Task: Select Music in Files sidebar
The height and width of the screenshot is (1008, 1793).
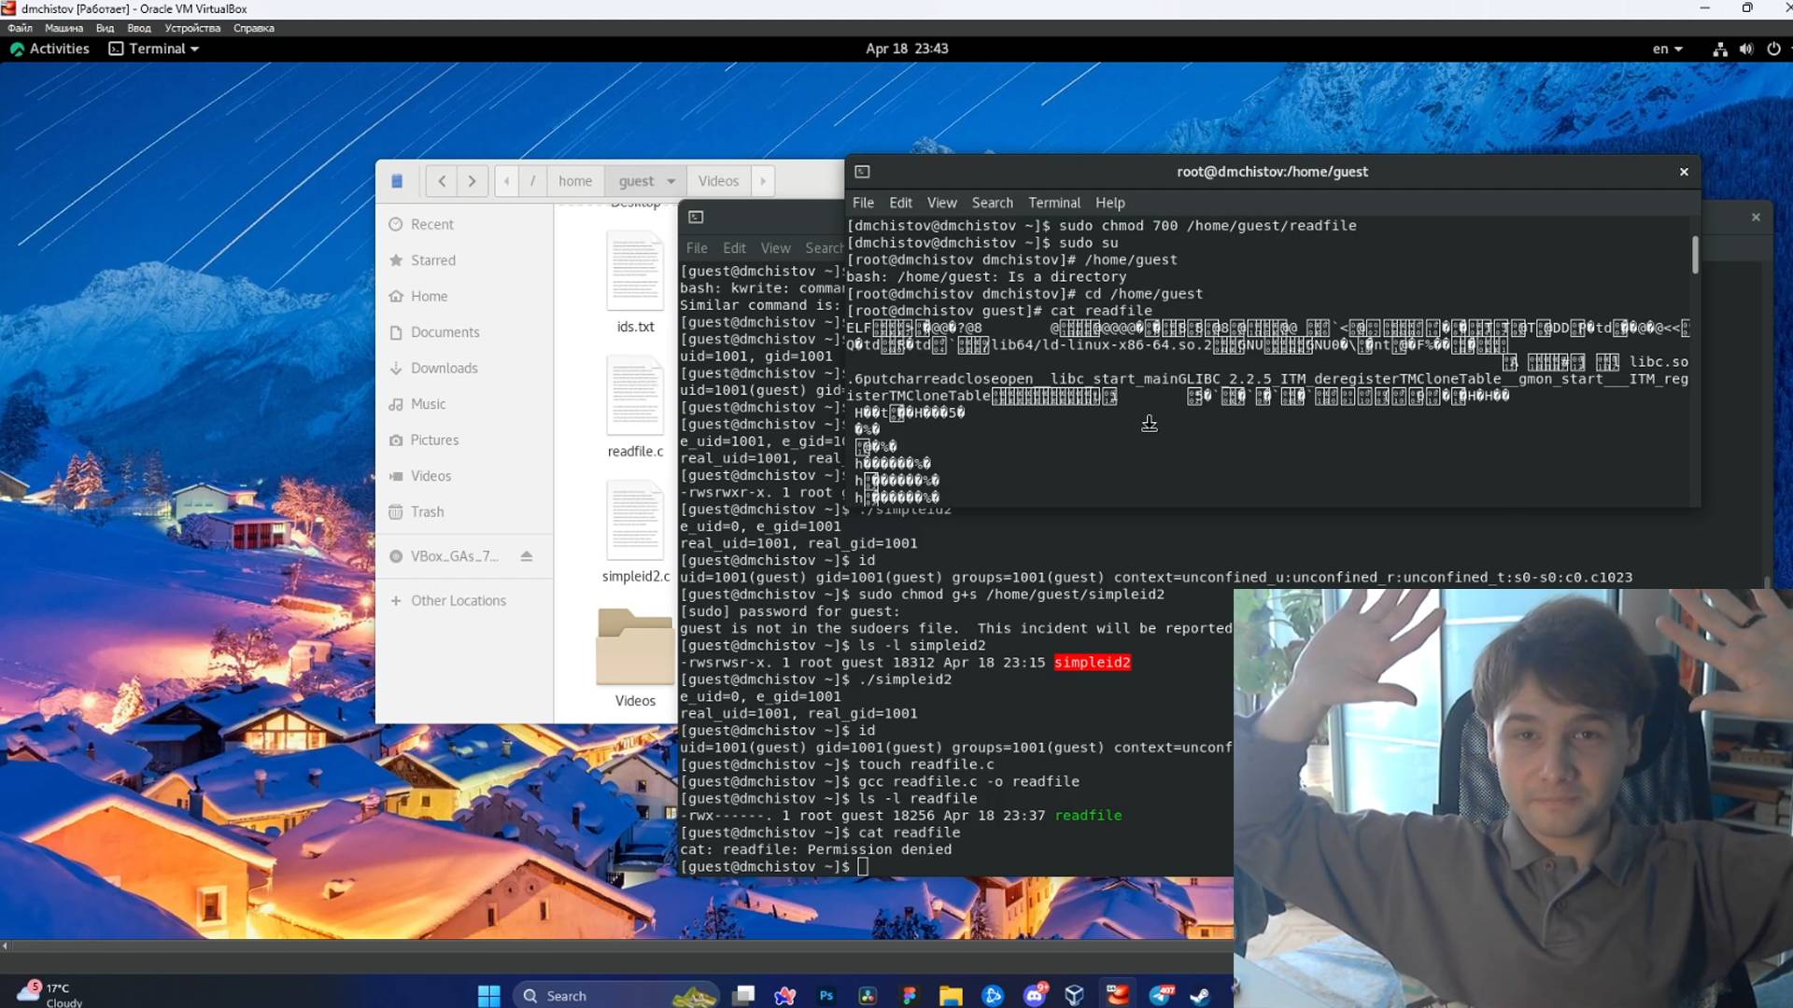Action: click(x=464, y=404)
